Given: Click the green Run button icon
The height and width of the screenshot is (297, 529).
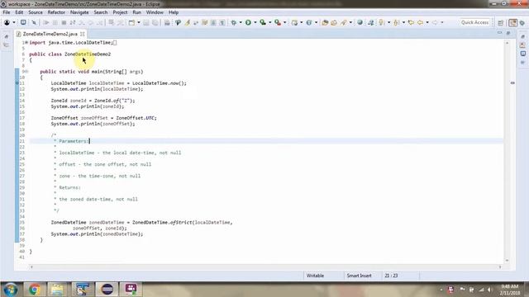Looking at the screenshot, I should [248, 22].
